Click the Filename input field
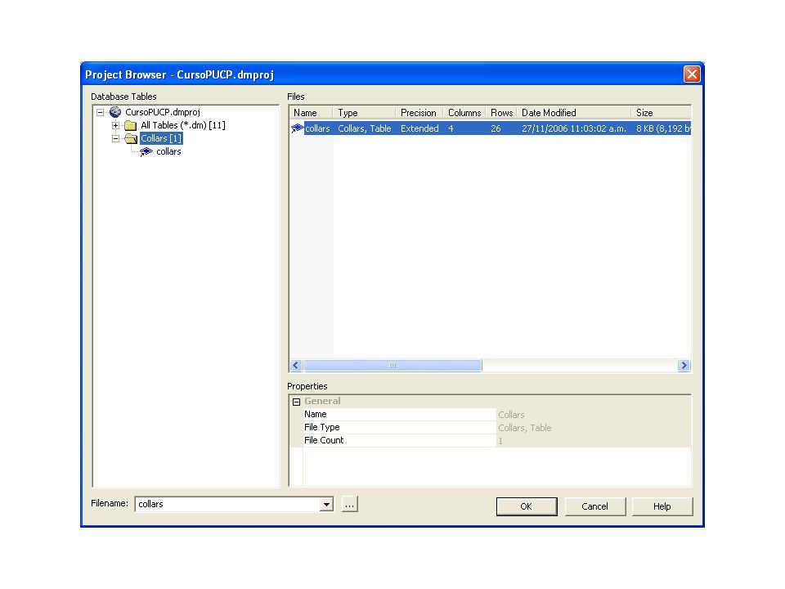Image resolution: width=785 pixels, height=589 pixels. (228, 505)
